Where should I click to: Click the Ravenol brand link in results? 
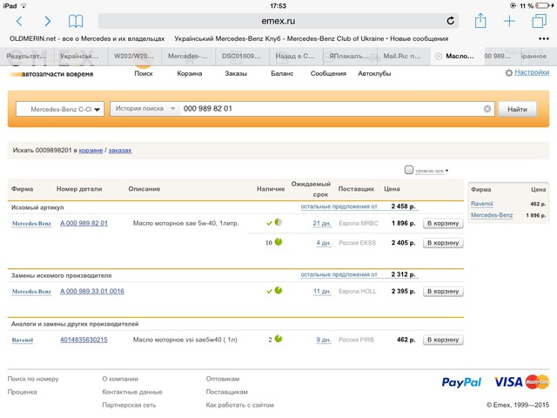(23, 340)
